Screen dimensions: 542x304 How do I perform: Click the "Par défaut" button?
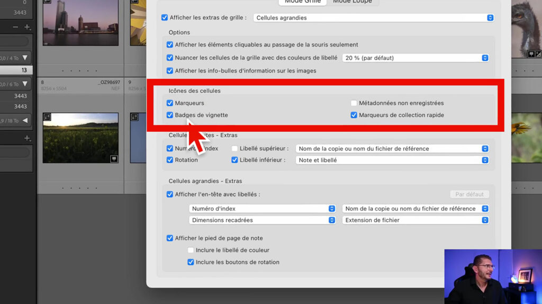click(469, 194)
